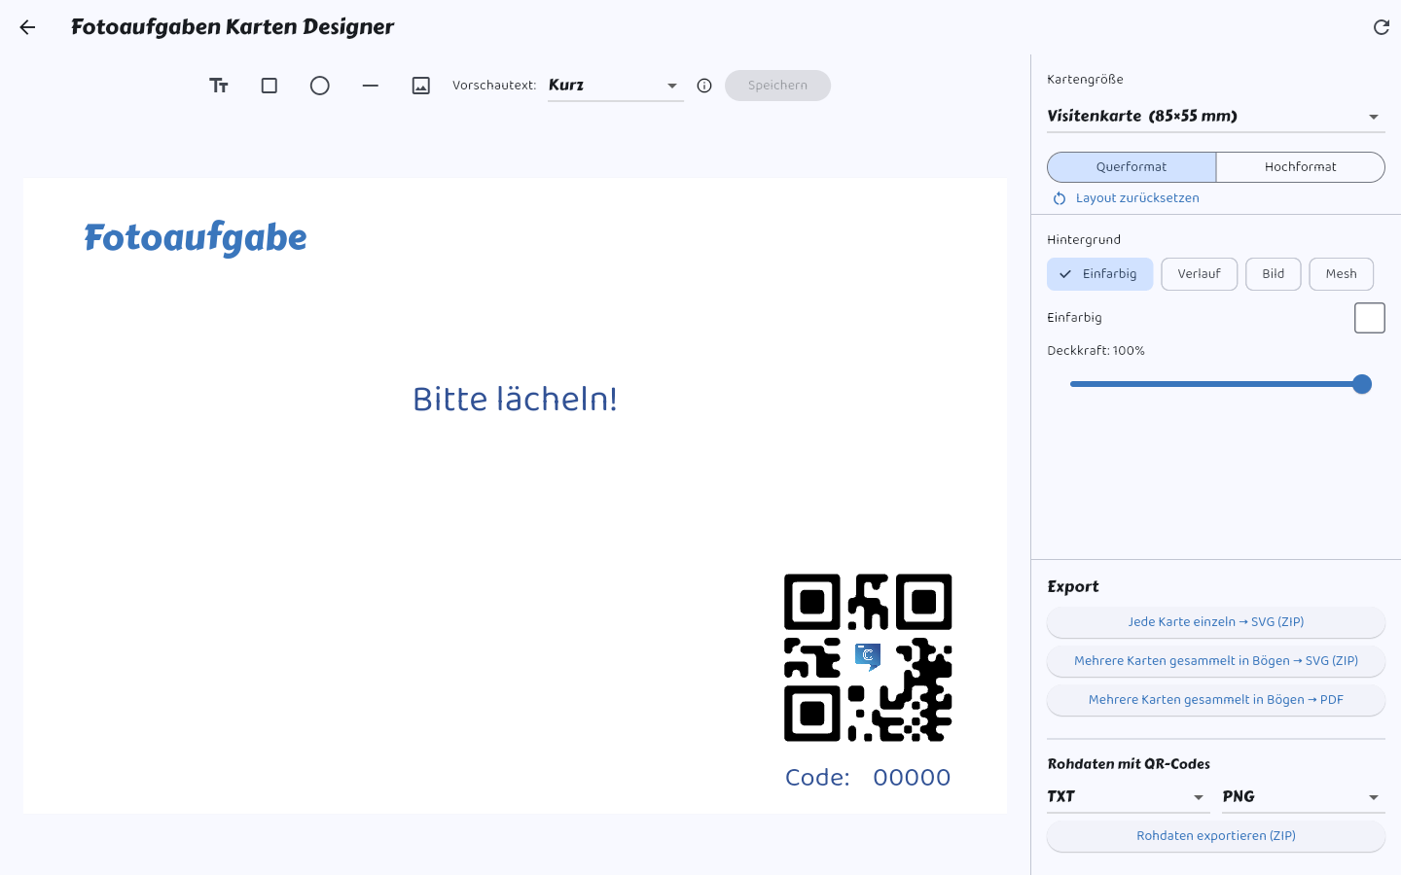
Task: Select the '00000' code value on card
Action: pos(912,778)
